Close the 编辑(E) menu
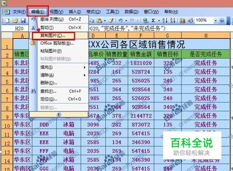This screenshot has width=233, height=171. click(x=38, y=12)
